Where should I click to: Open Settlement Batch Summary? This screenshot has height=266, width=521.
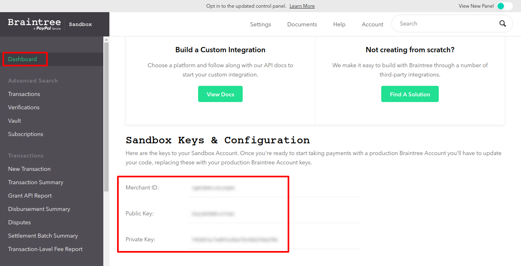coord(43,236)
